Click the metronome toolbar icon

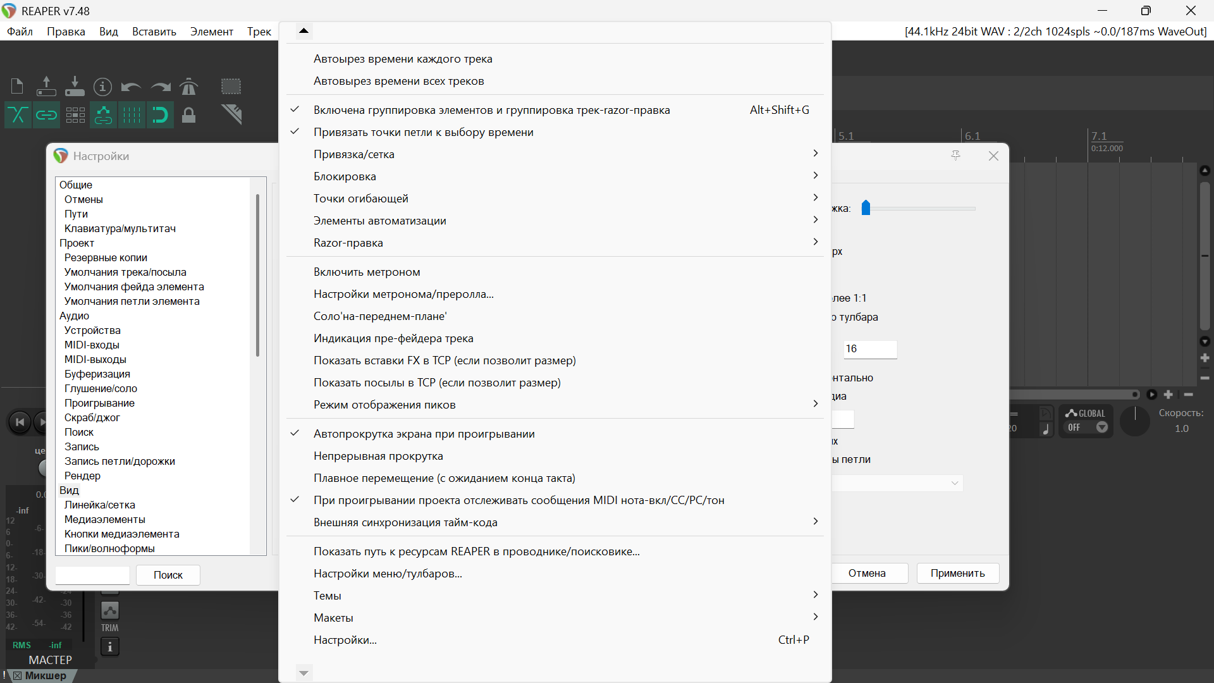188,86
